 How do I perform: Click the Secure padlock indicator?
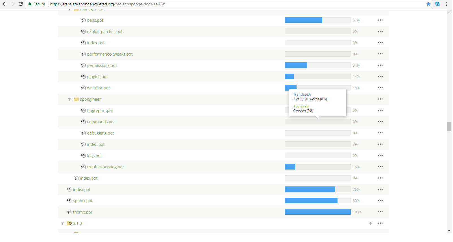pyautogui.click(x=37, y=4)
